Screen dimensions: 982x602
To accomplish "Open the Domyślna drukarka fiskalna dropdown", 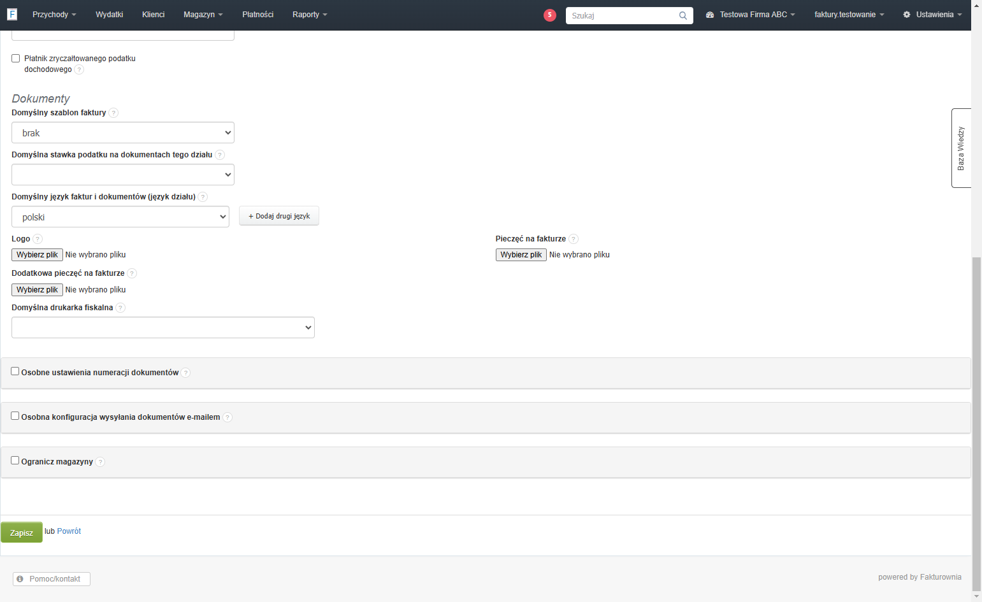I will click(163, 327).
